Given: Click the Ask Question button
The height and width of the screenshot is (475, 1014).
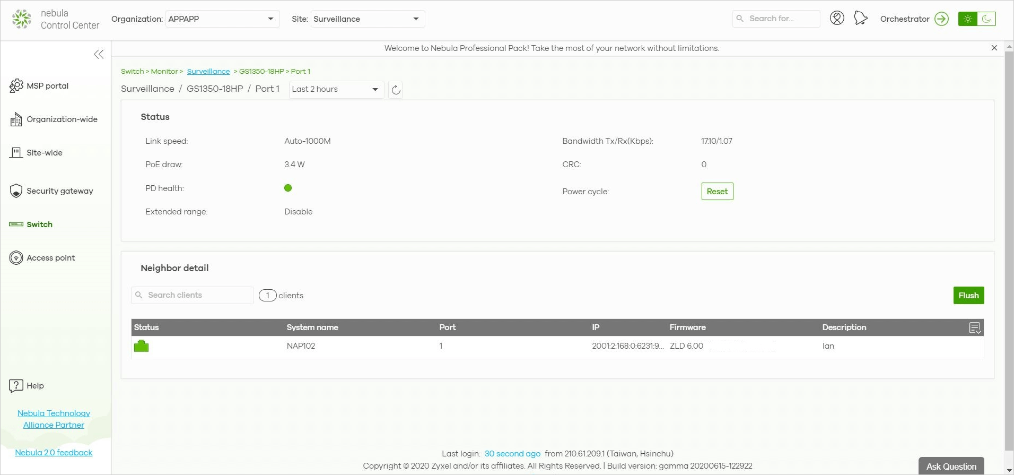Looking at the screenshot, I should [951, 466].
